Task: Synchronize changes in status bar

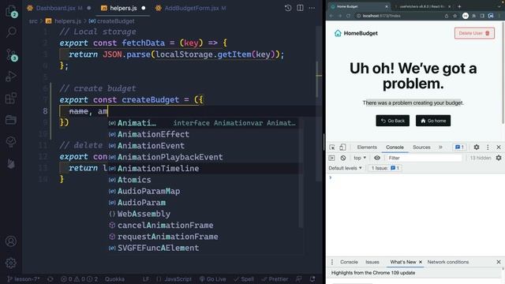Action: point(50,279)
